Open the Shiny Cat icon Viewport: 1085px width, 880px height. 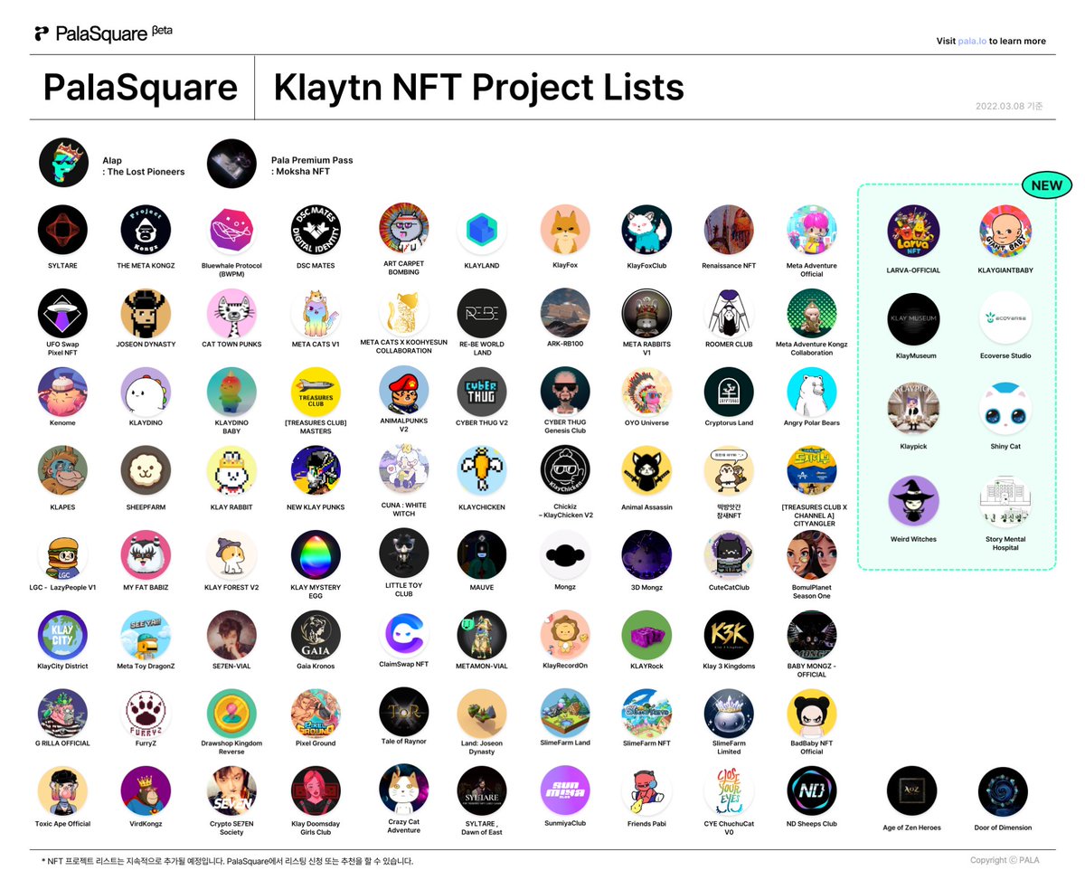[1005, 409]
